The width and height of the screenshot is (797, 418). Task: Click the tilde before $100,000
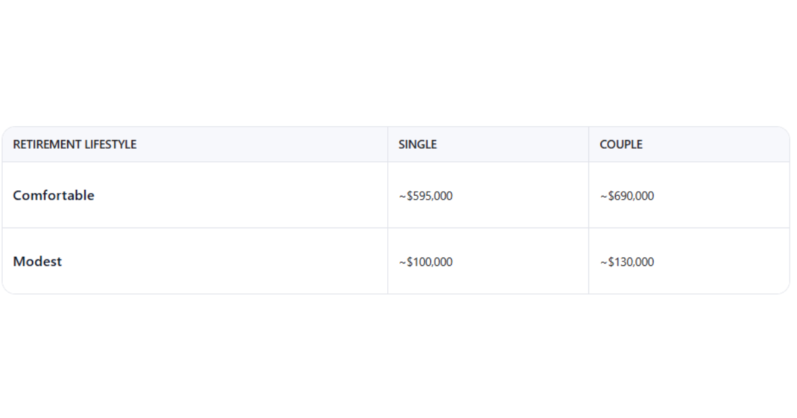coord(402,263)
